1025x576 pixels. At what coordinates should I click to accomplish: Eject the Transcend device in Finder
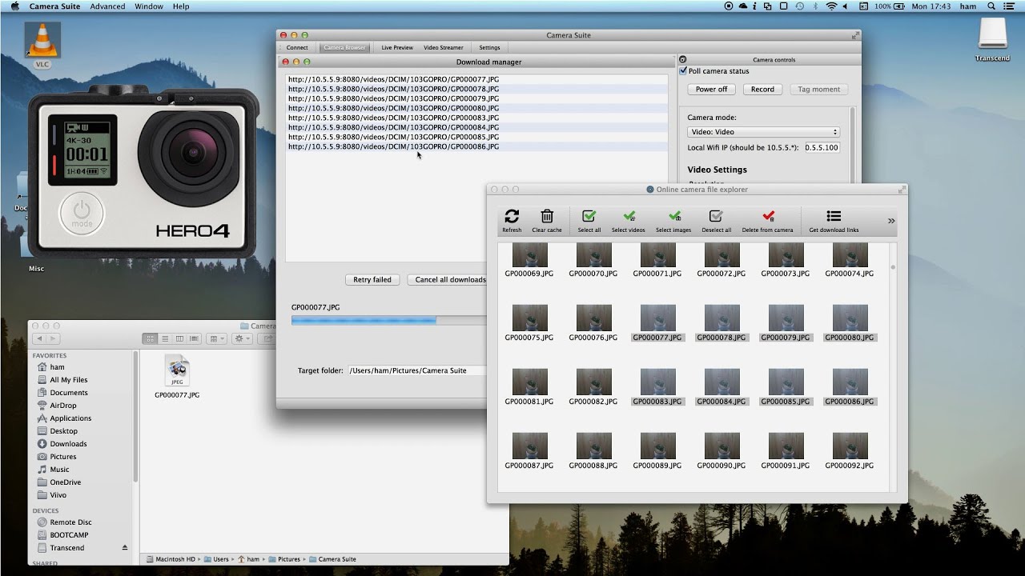(x=124, y=548)
